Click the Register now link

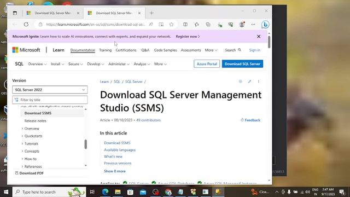coord(188,37)
